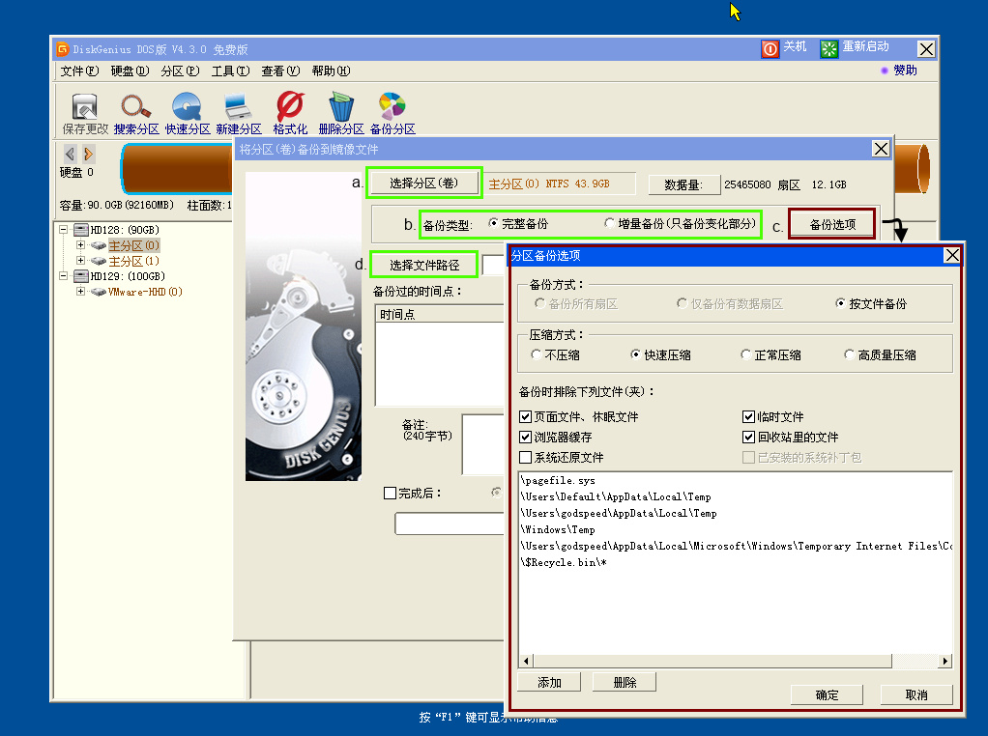Toggle 浏览器缓存 browser cache checkbox
Image resolution: width=988 pixels, height=736 pixels.
(x=526, y=437)
